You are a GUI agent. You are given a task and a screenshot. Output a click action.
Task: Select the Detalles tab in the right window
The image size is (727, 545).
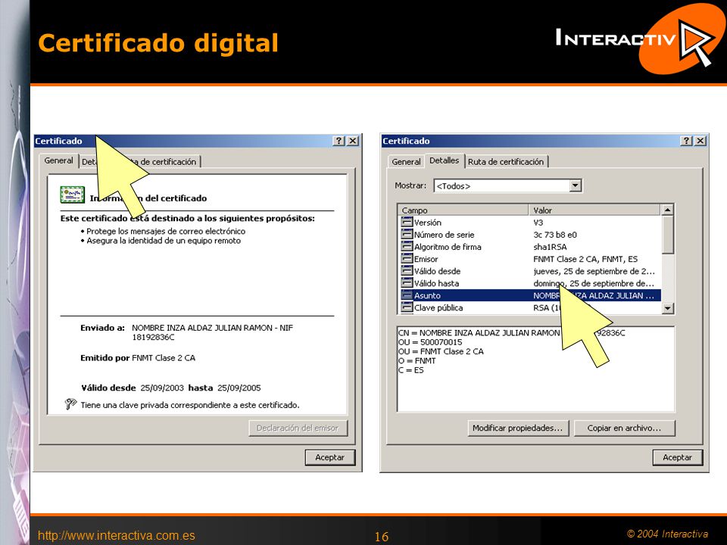click(445, 160)
